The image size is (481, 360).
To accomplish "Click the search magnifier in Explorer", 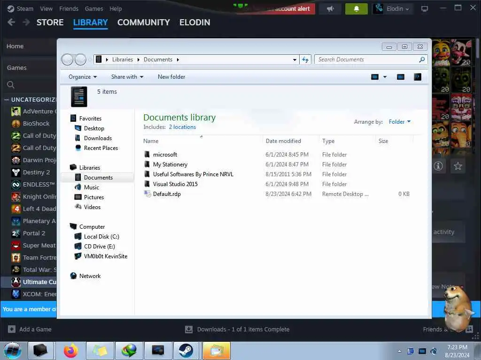I will coord(422,60).
